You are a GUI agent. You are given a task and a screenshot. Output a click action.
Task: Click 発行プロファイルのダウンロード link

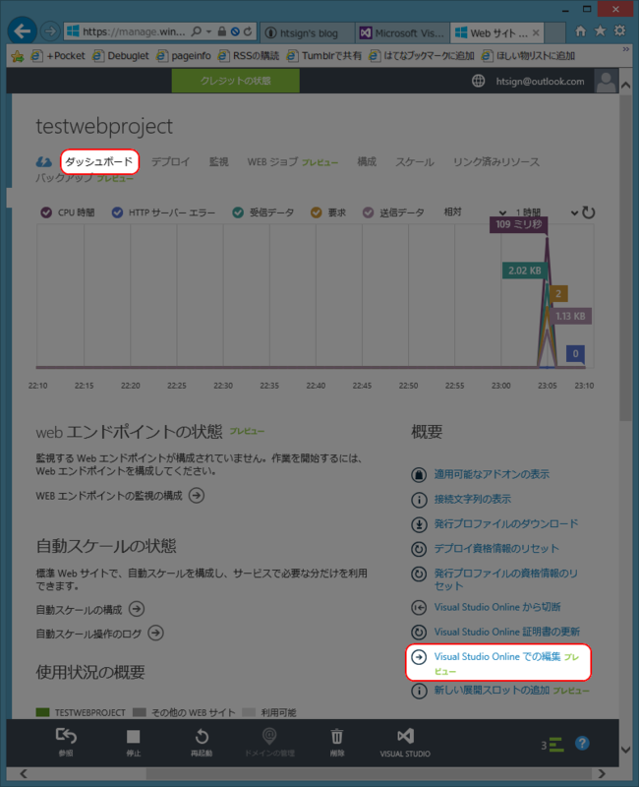506,524
